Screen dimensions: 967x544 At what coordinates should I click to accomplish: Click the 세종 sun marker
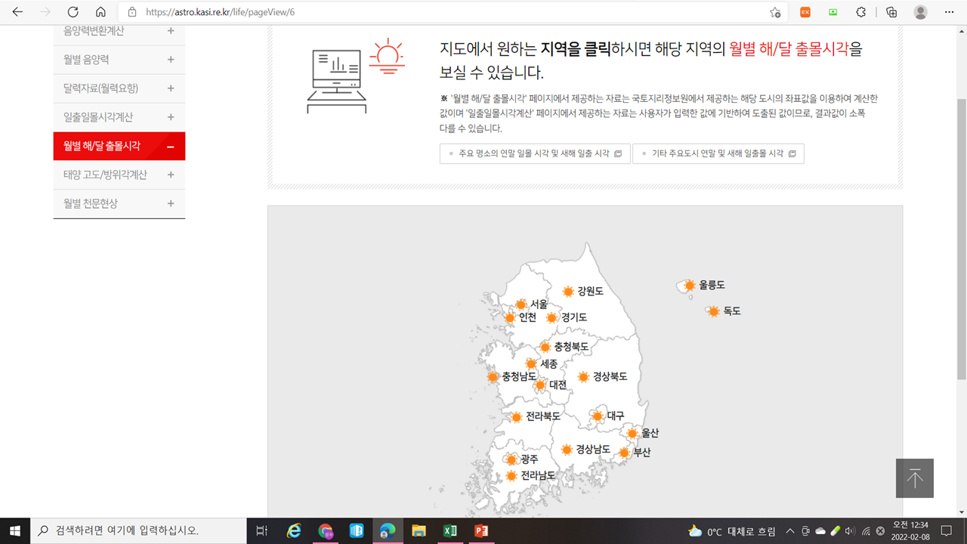point(531,364)
